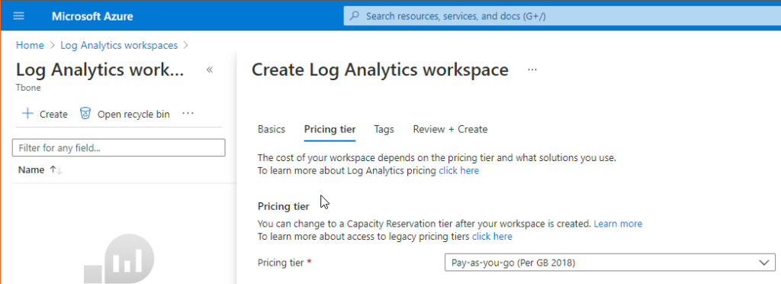
Task: Open the hamburger portal menu
Action: click(18, 16)
